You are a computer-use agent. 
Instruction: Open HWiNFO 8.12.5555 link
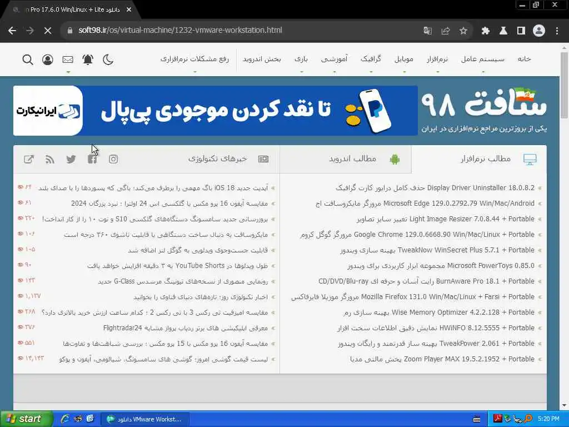pos(436,328)
